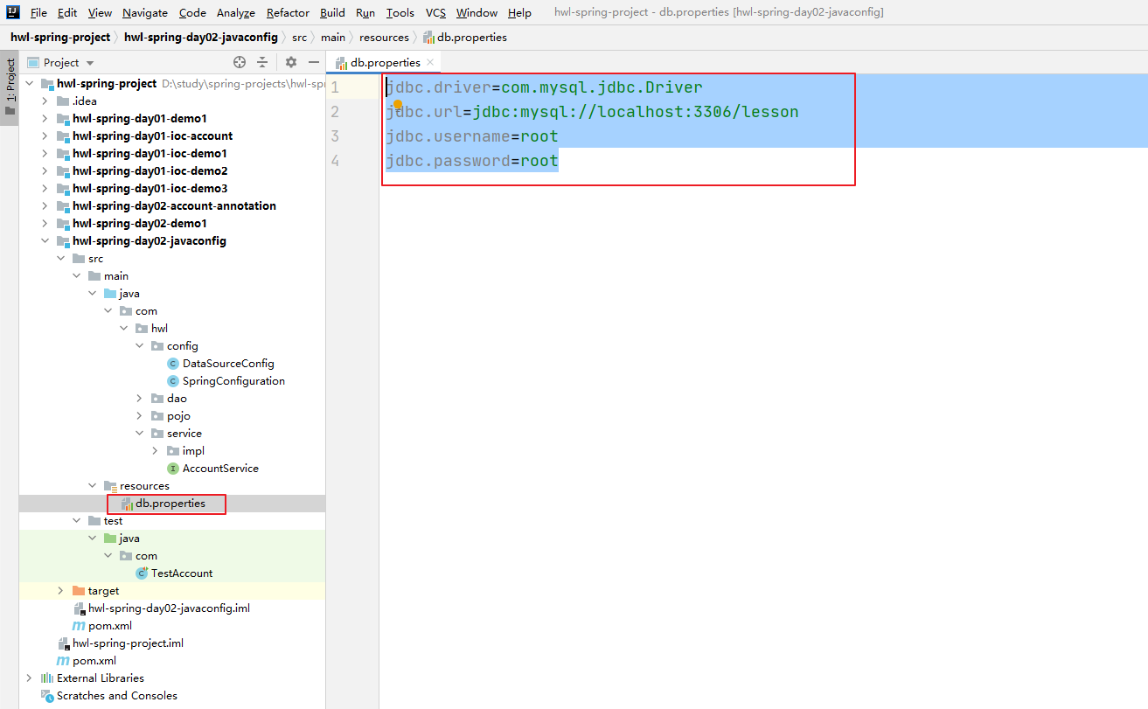Open the Window menu
Image resolution: width=1148 pixels, height=709 pixels.
(x=477, y=13)
